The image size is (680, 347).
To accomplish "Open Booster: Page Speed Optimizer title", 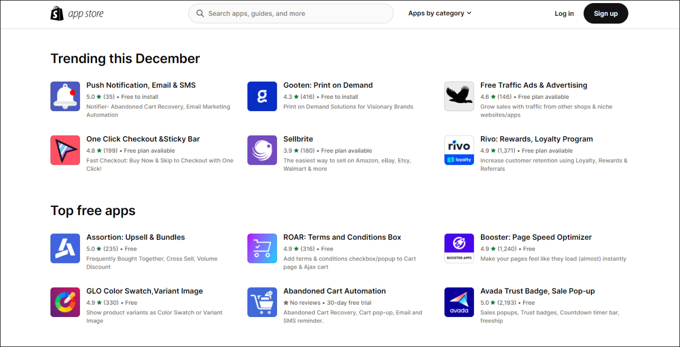I will coord(536,237).
